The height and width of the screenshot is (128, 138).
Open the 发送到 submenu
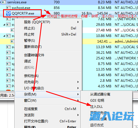[x=48, y=115]
